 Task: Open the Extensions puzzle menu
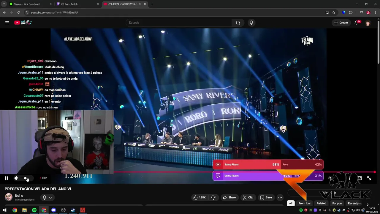pyautogui.click(x=351, y=12)
